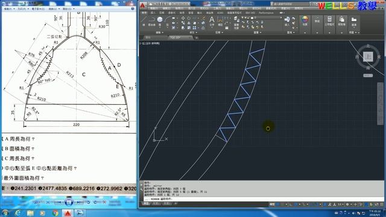Click the ViewCube top face
The image size is (386, 217).
click(368, 57)
